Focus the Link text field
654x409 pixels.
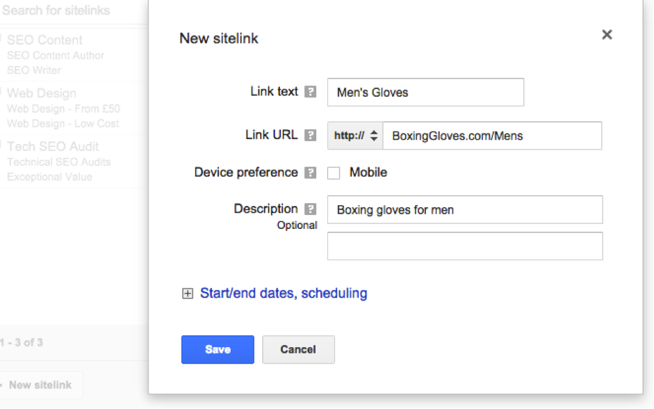(425, 93)
